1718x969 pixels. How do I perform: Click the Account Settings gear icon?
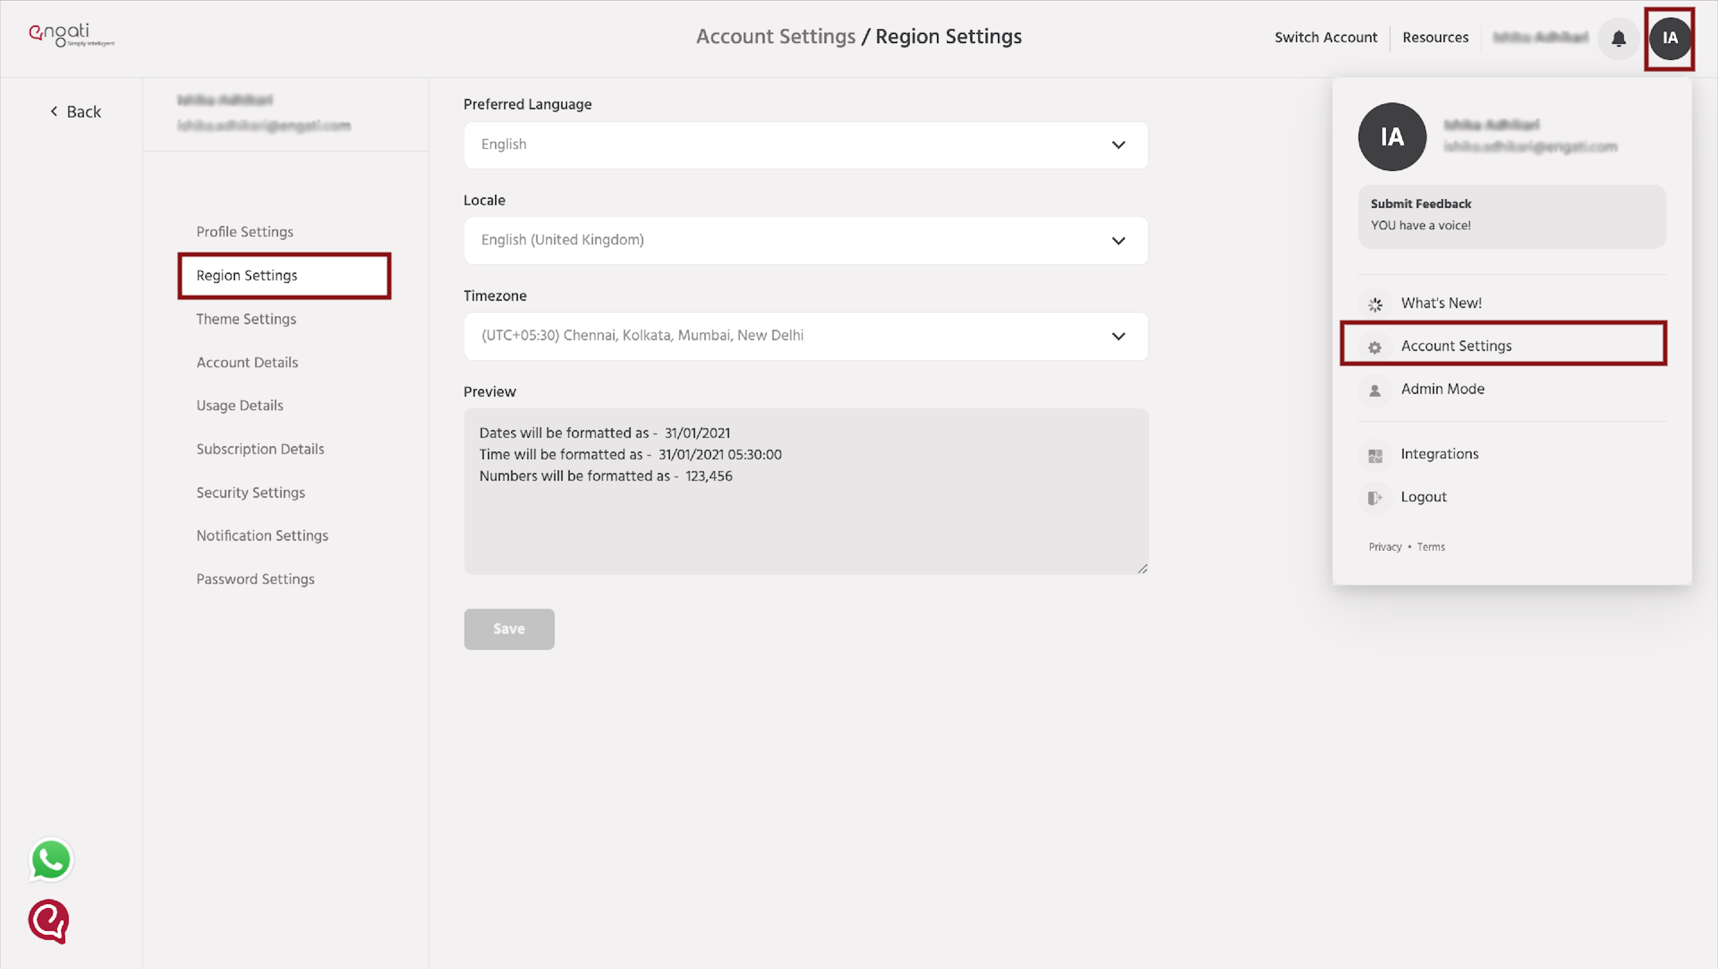coord(1375,347)
